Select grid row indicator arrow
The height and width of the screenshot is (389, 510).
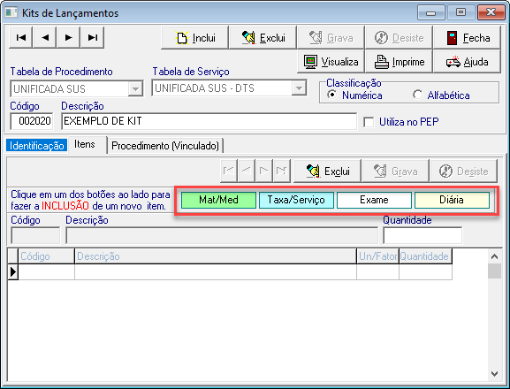[x=13, y=272]
